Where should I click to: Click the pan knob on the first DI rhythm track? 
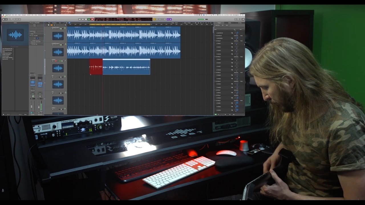coord(65,28)
